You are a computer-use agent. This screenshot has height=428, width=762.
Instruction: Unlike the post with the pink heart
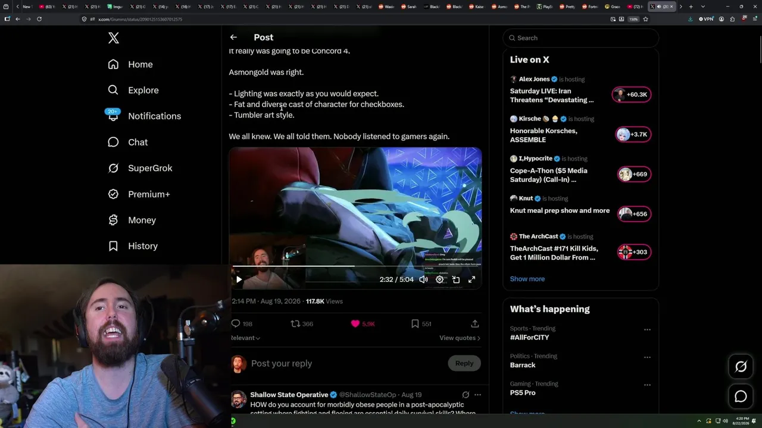[x=355, y=323]
